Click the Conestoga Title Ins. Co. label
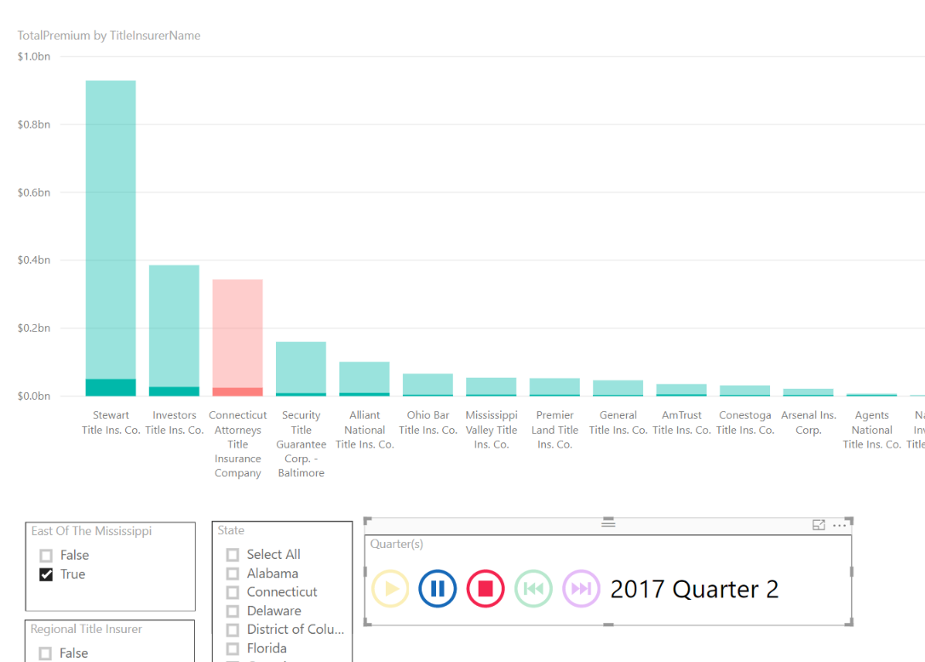This screenshot has height=662, width=925. [x=745, y=423]
